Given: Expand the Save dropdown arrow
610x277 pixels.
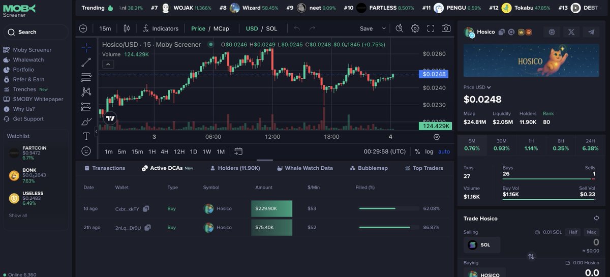Looking at the screenshot, I should pos(384,28).
